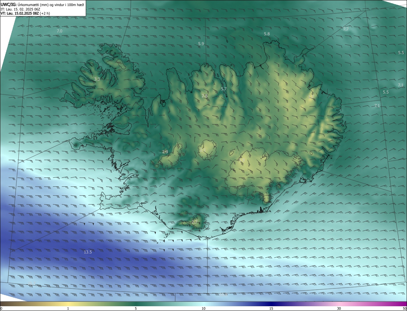The height and width of the screenshot is (311, 407).
Task: Click the 10 tick on the colour scale
Action: (x=203, y=308)
